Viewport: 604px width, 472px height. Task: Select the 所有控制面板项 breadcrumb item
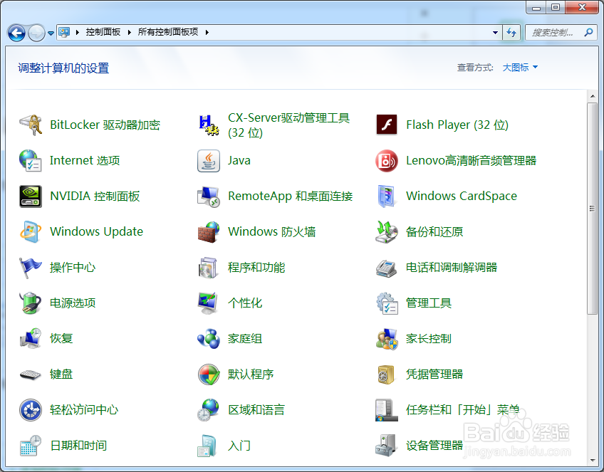pos(168,32)
